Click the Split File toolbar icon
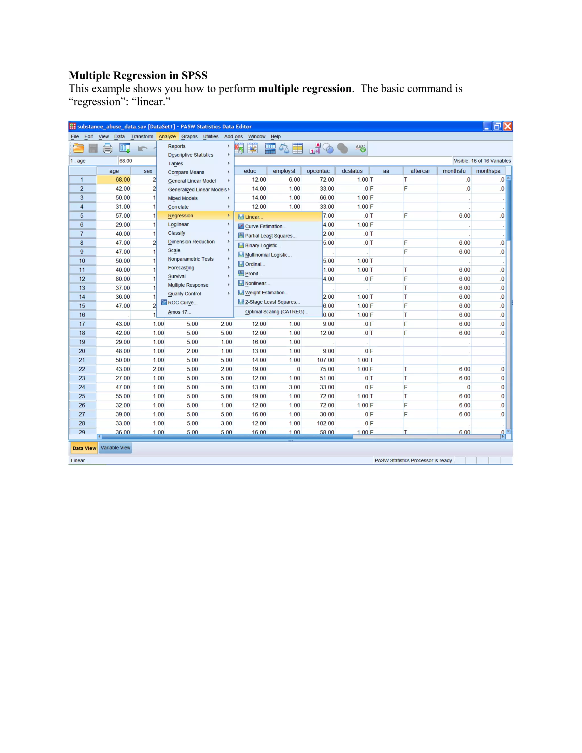 pyautogui.click(x=270, y=148)
